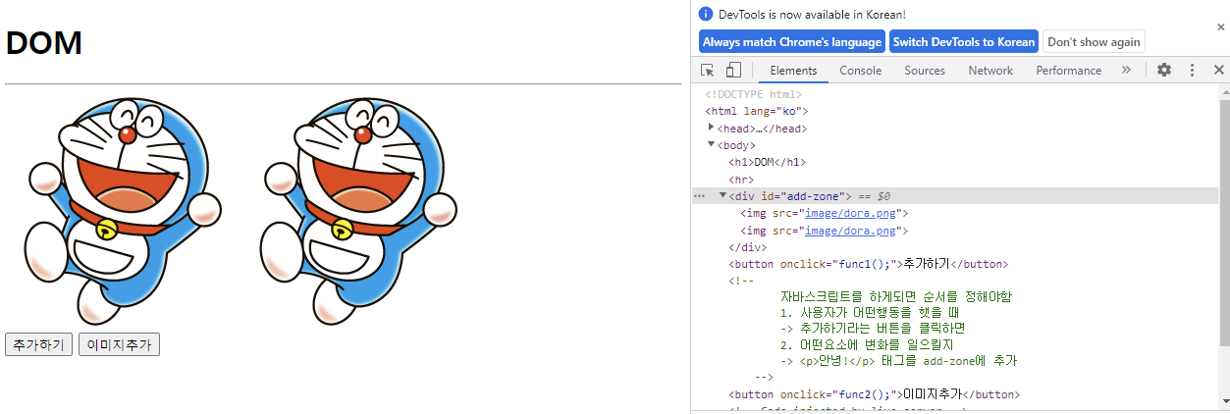Click Always match Chrome's language button
Image resolution: width=1230 pixels, height=414 pixels.
tap(792, 41)
